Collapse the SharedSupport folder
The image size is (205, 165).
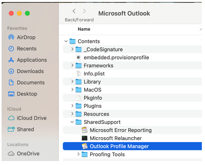[x=72, y=122]
